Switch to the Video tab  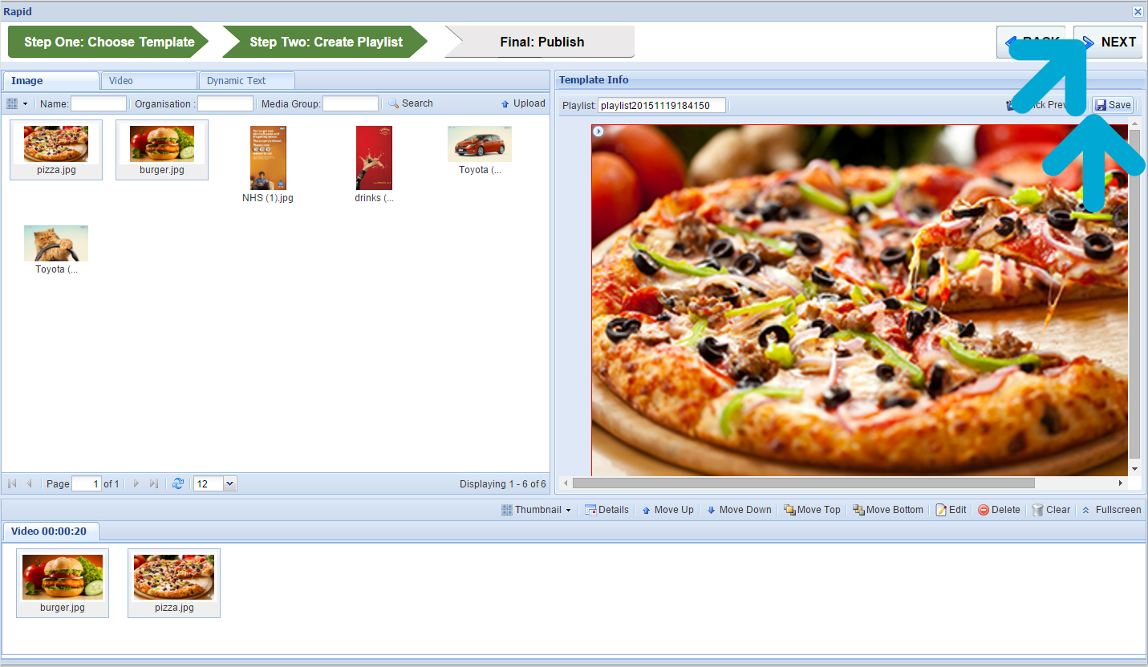click(148, 81)
